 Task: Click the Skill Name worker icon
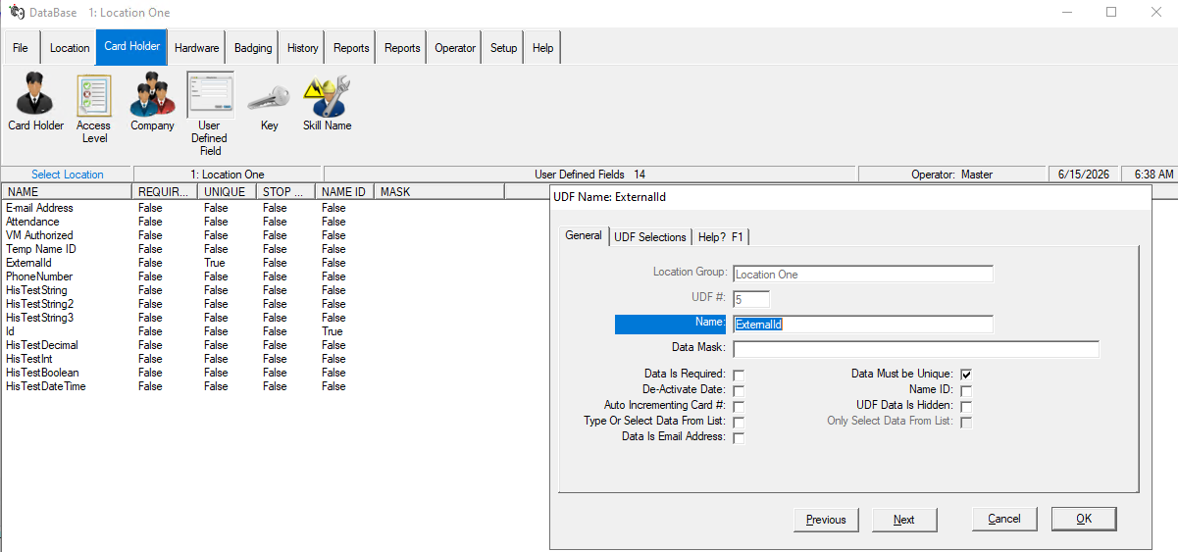[327, 95]
